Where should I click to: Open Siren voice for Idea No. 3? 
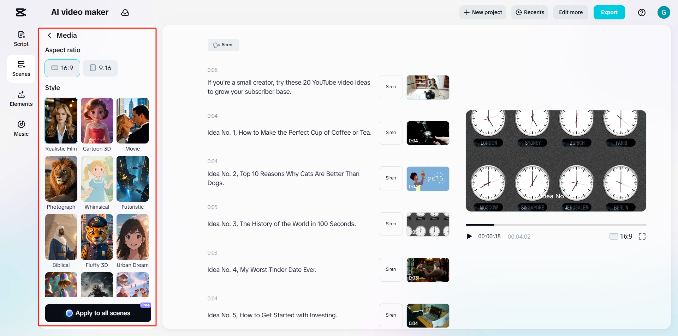pyautogui.click(x=391, y=224)
